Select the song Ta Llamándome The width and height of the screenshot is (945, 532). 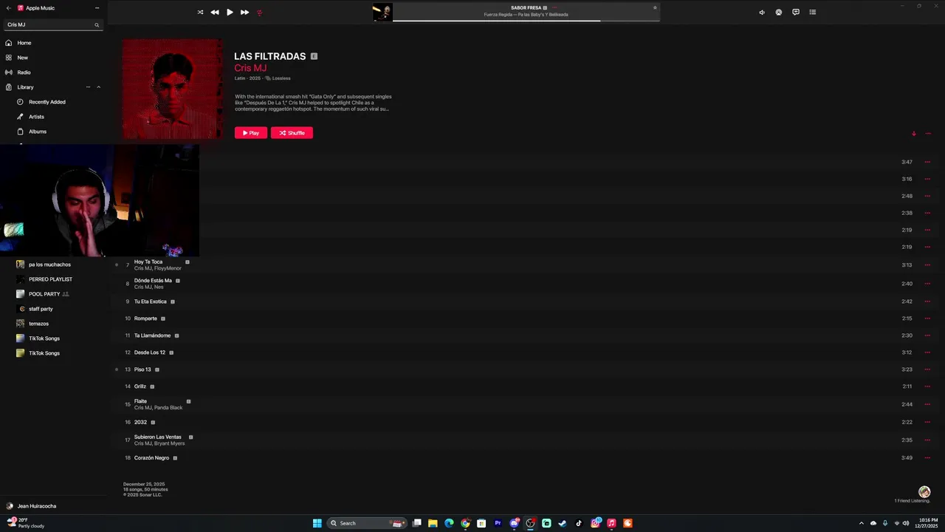152,335
